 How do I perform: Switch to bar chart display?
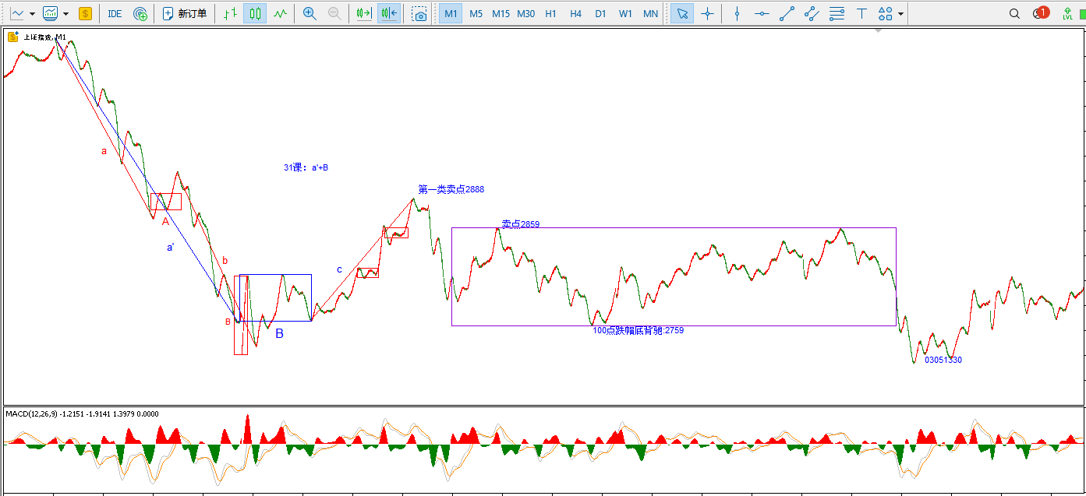pyautogui.click(x=228, y=13)
